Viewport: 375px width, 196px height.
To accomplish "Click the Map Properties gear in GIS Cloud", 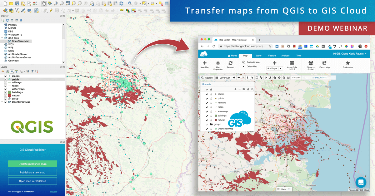I will [x=218, y=63].
